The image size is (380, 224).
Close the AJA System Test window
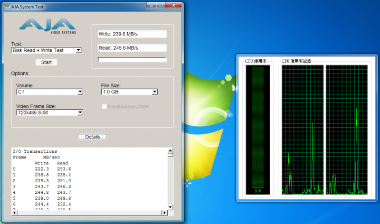click(x=174, y=5)
